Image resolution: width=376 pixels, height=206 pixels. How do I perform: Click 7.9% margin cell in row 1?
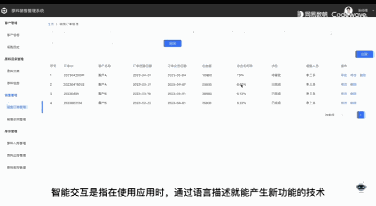coord(240,75)
